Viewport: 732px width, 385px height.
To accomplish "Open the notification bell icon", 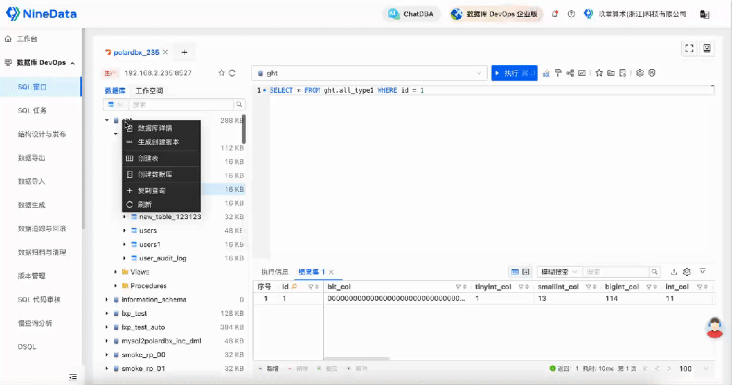I will click(555, 14).
